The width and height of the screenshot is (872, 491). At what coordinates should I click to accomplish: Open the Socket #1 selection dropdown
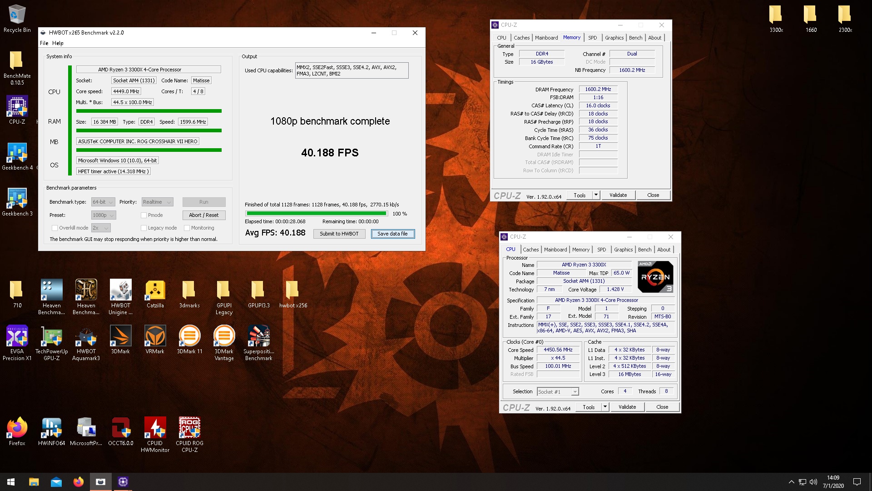click(558, 391)
